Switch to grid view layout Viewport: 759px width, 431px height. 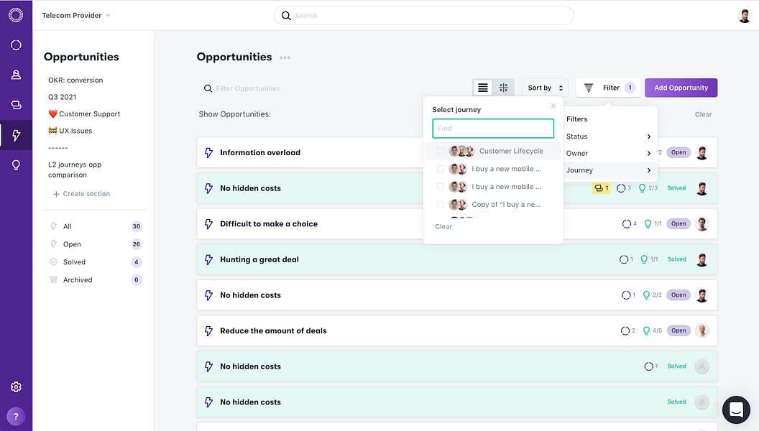point(503,88)
